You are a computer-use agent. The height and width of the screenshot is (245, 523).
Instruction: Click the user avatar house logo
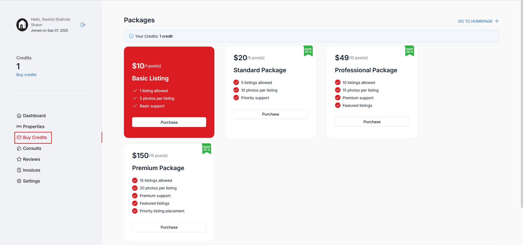22,25
